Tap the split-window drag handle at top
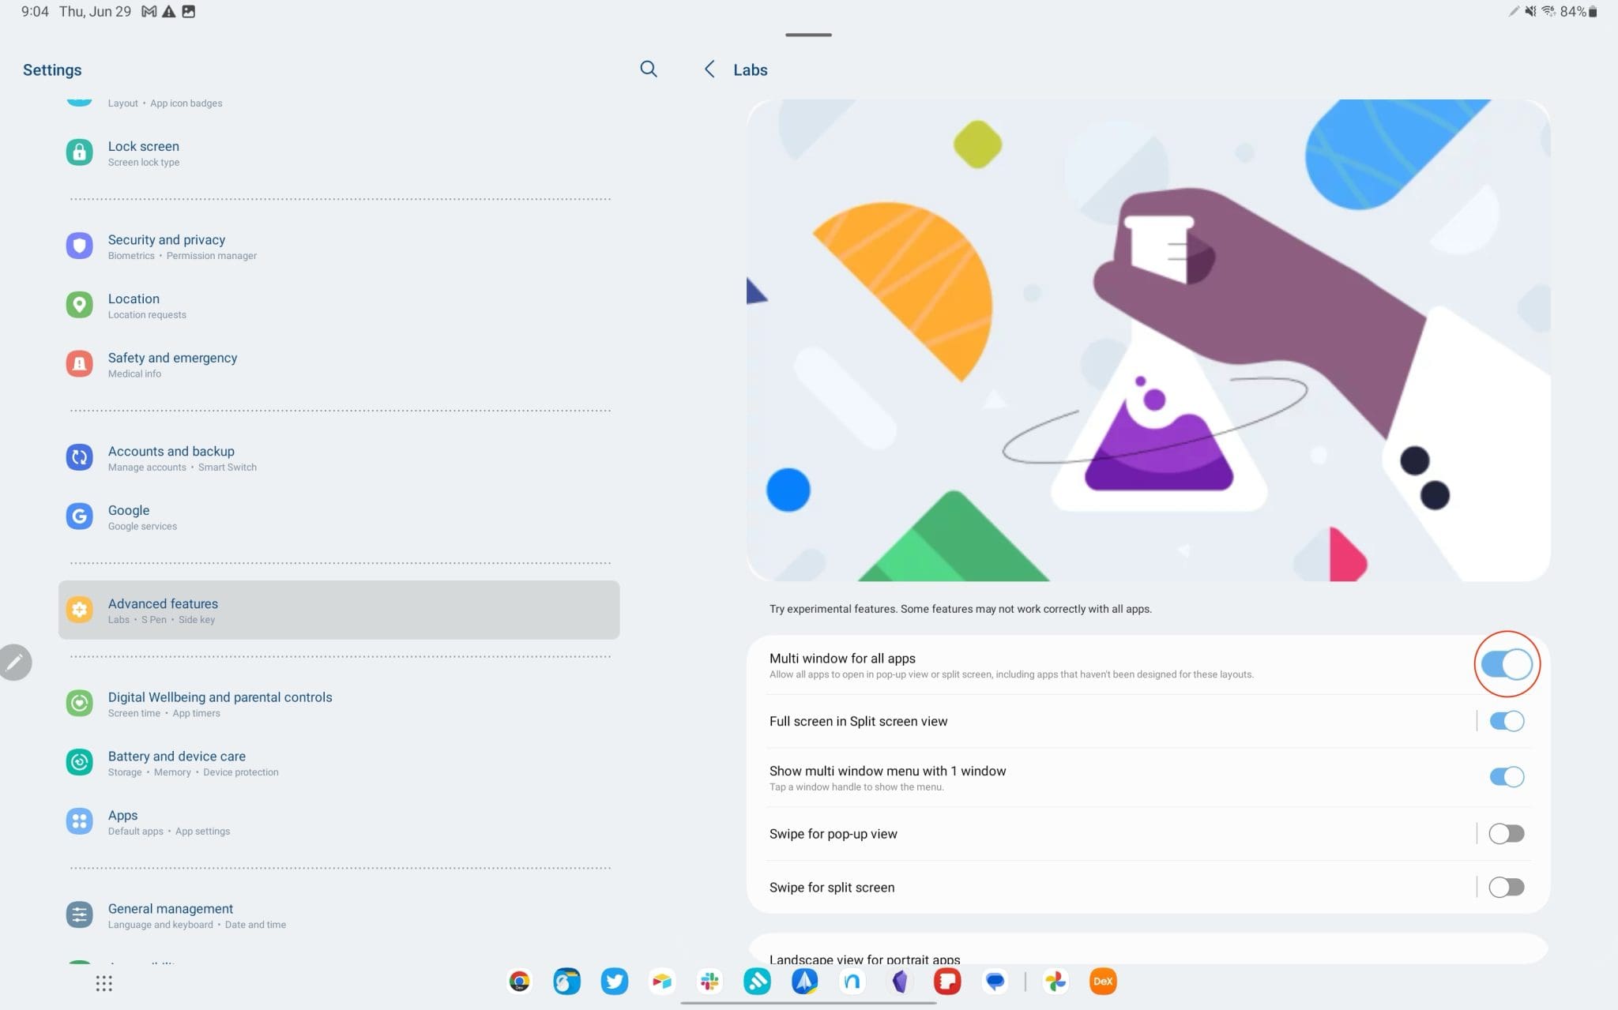The height and width of the screenshot is (1010, 1618). pos(808,35)
